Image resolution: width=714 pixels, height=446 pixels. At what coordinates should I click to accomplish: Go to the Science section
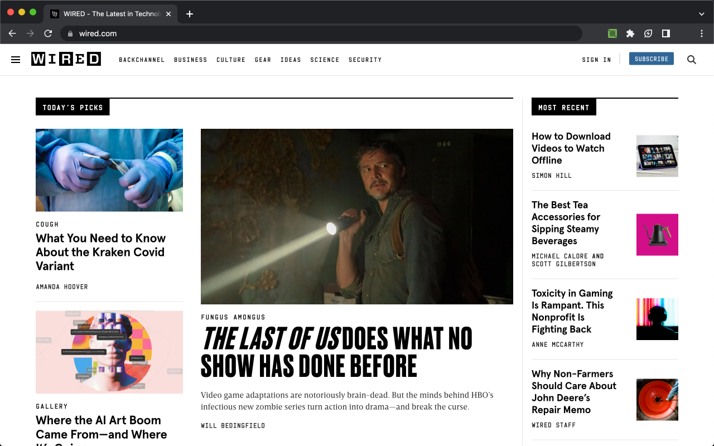point(325,60)
